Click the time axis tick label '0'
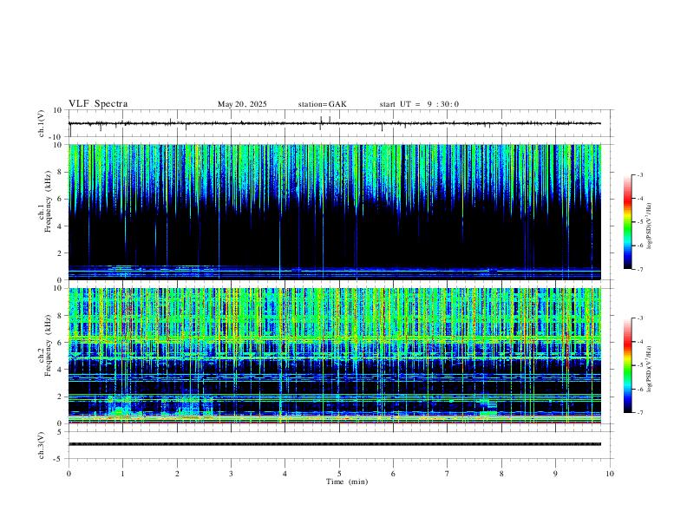 69,474
